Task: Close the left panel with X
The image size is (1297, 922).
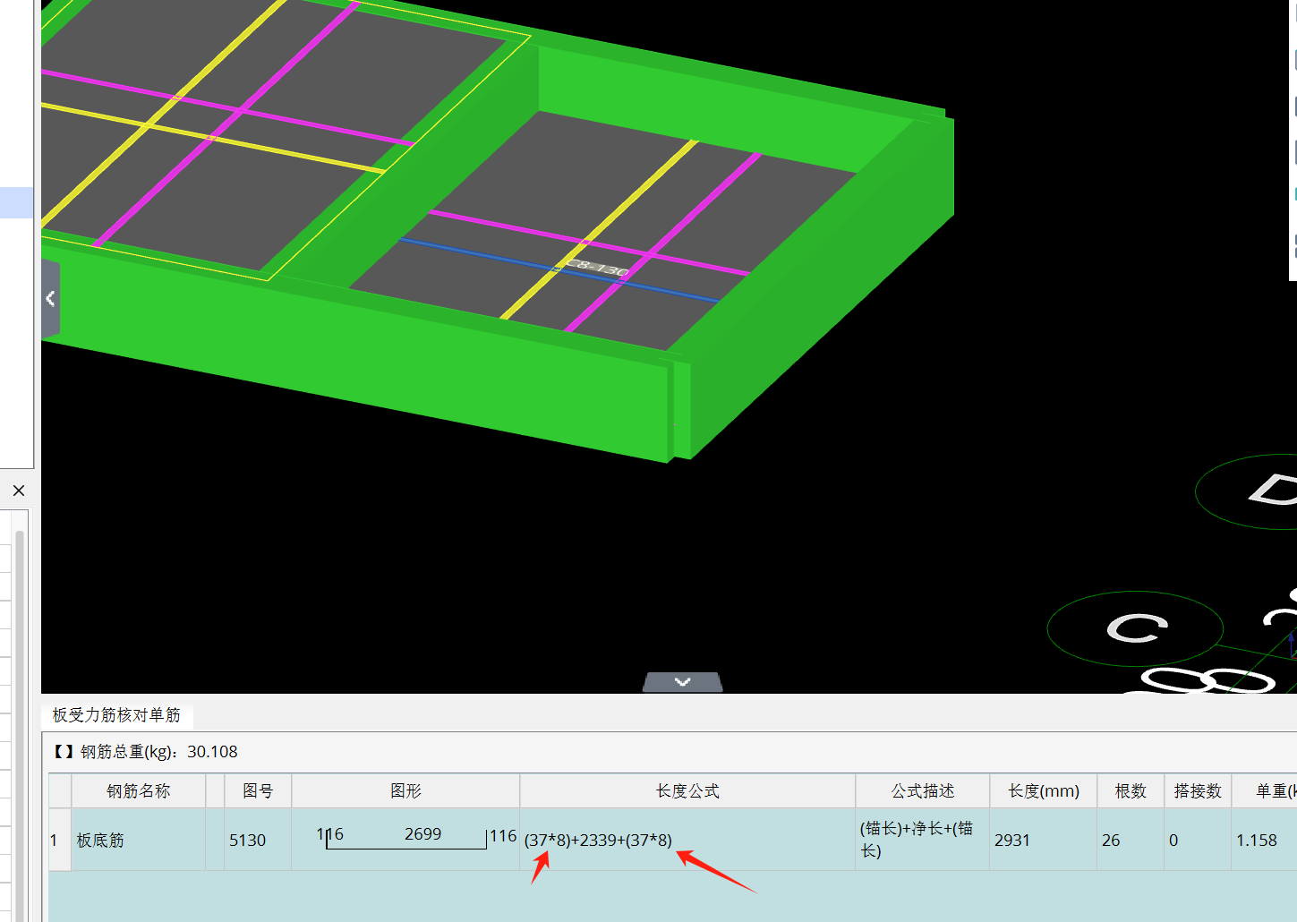Action: coord(19,491)
